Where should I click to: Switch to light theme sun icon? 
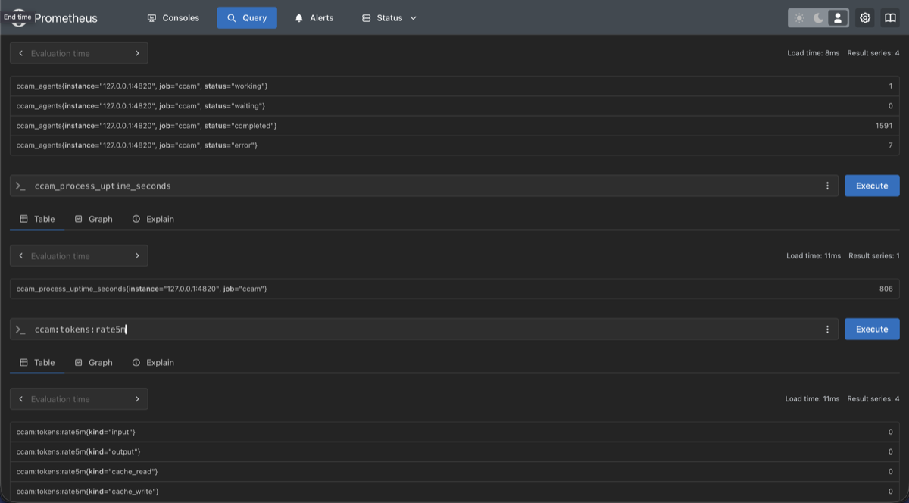[x=799, y=18]
